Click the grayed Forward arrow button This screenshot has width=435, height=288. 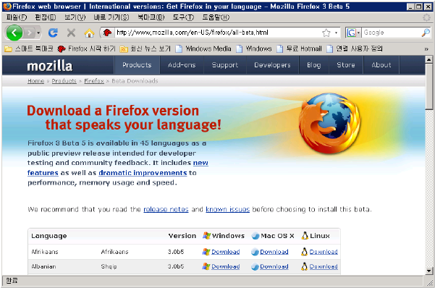(30, 33)
